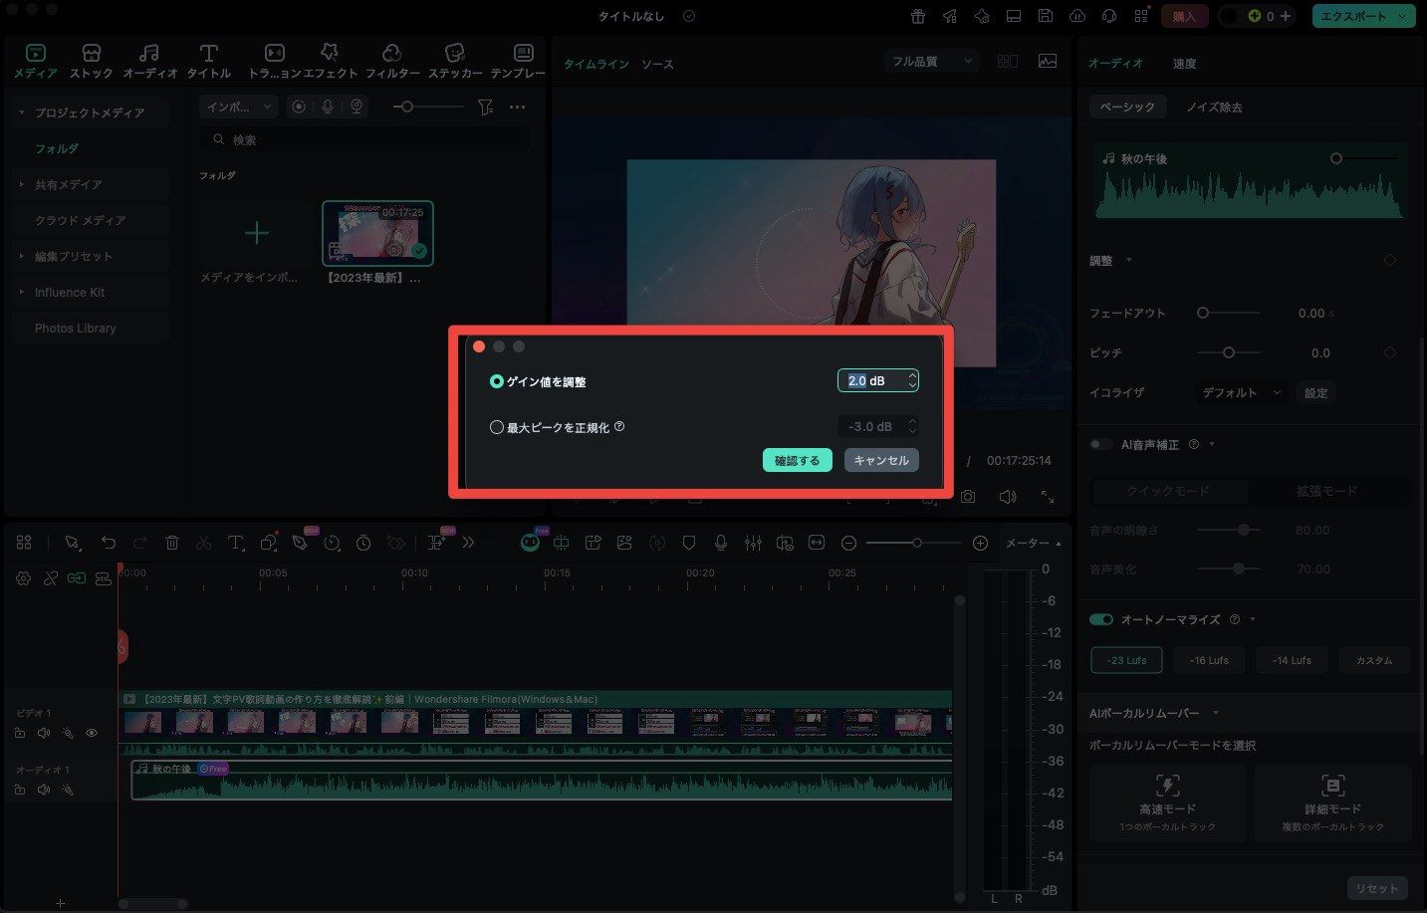The height and width of the screenshot is (913, 1427).
Task: Open the イコライザ デフォルト dropdown
Action: coord(1242,392)
